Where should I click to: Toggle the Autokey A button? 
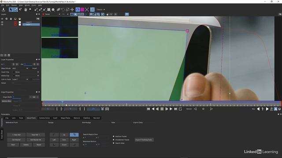tap(275, 109)
